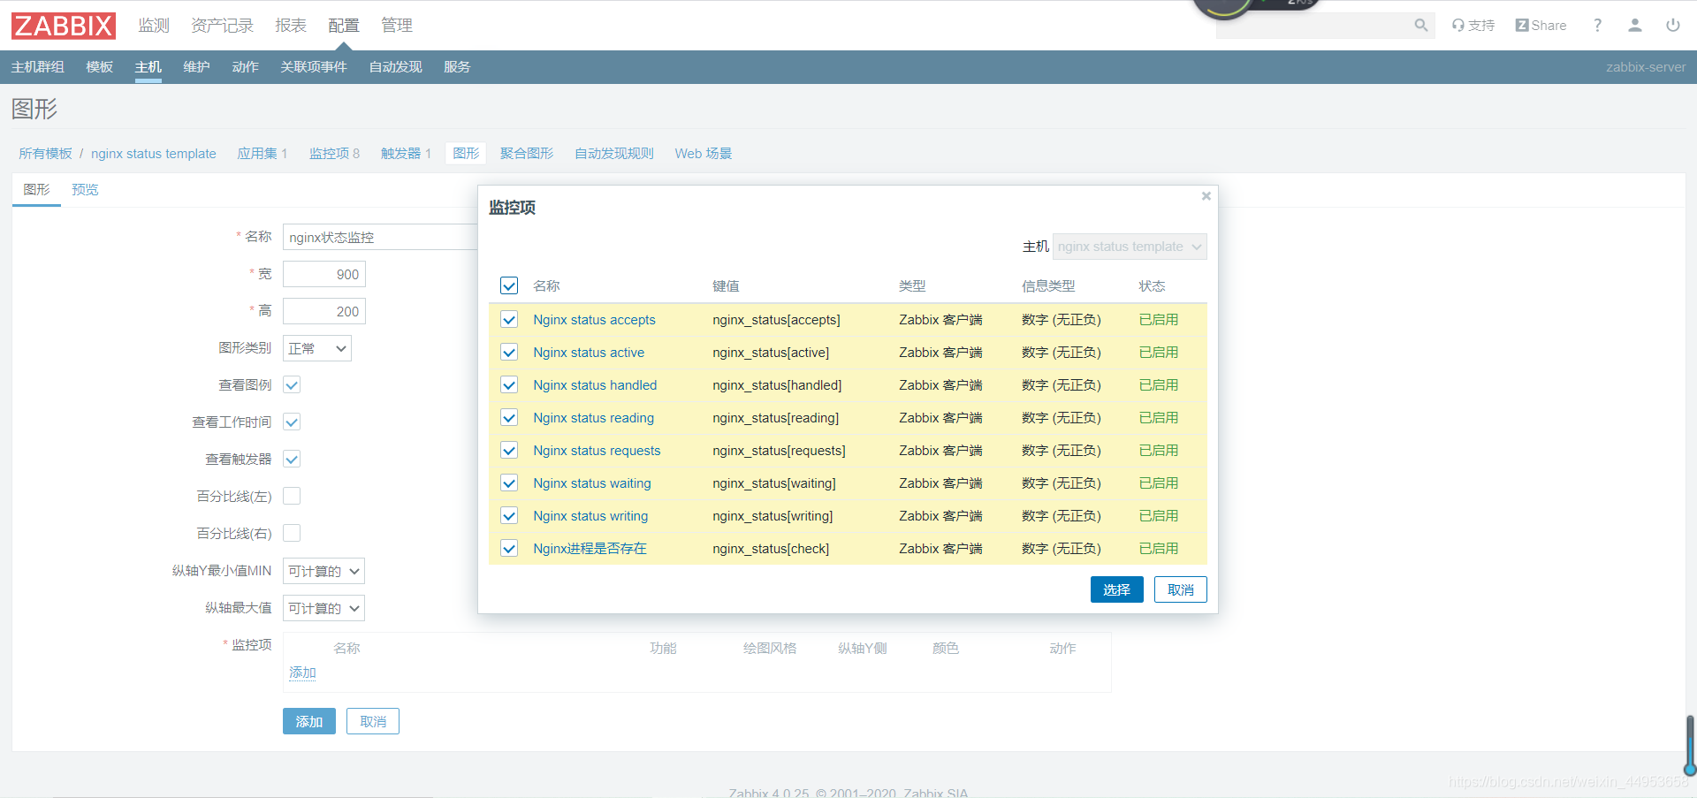Open the Share link

pos(1541,26)
